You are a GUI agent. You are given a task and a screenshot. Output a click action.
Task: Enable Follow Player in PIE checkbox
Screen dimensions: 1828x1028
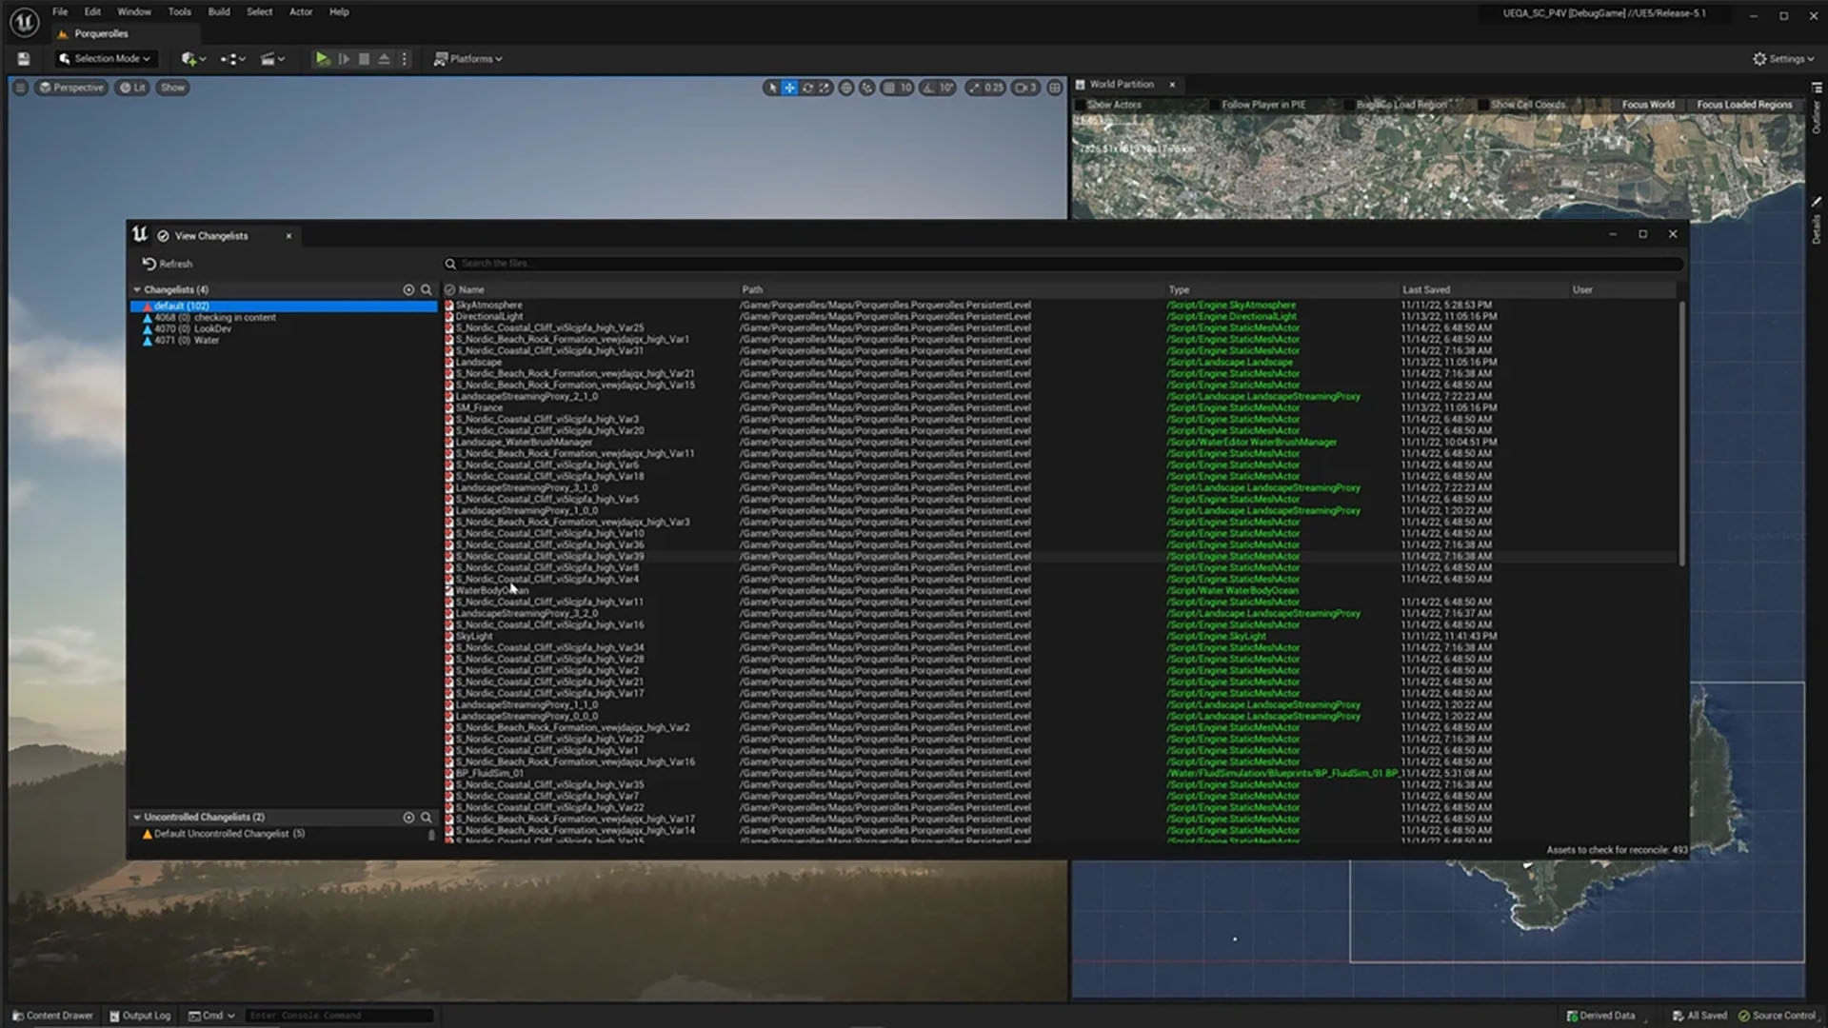click(1216, 104)
